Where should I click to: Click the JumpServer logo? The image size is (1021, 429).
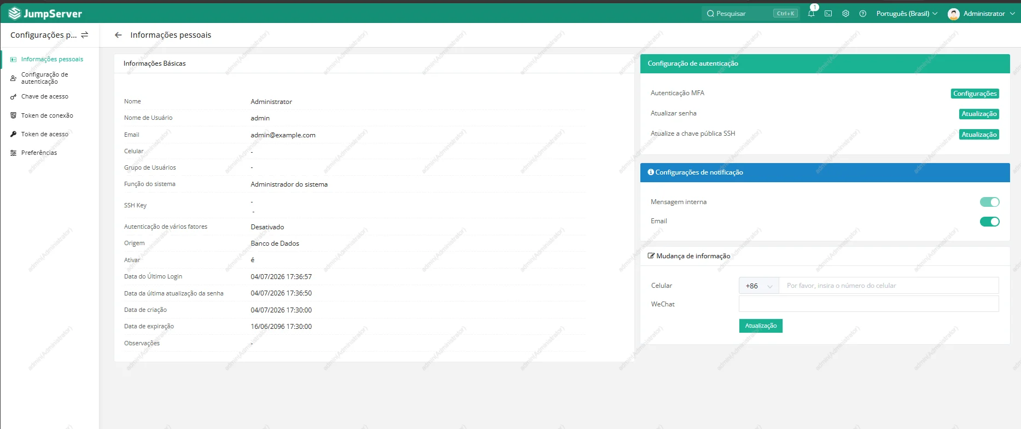pos(45,13)
